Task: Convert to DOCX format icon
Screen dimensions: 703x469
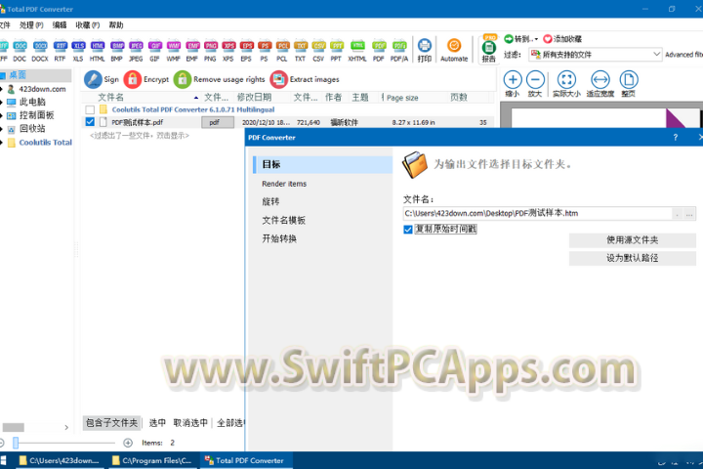Action: (40, 50)
